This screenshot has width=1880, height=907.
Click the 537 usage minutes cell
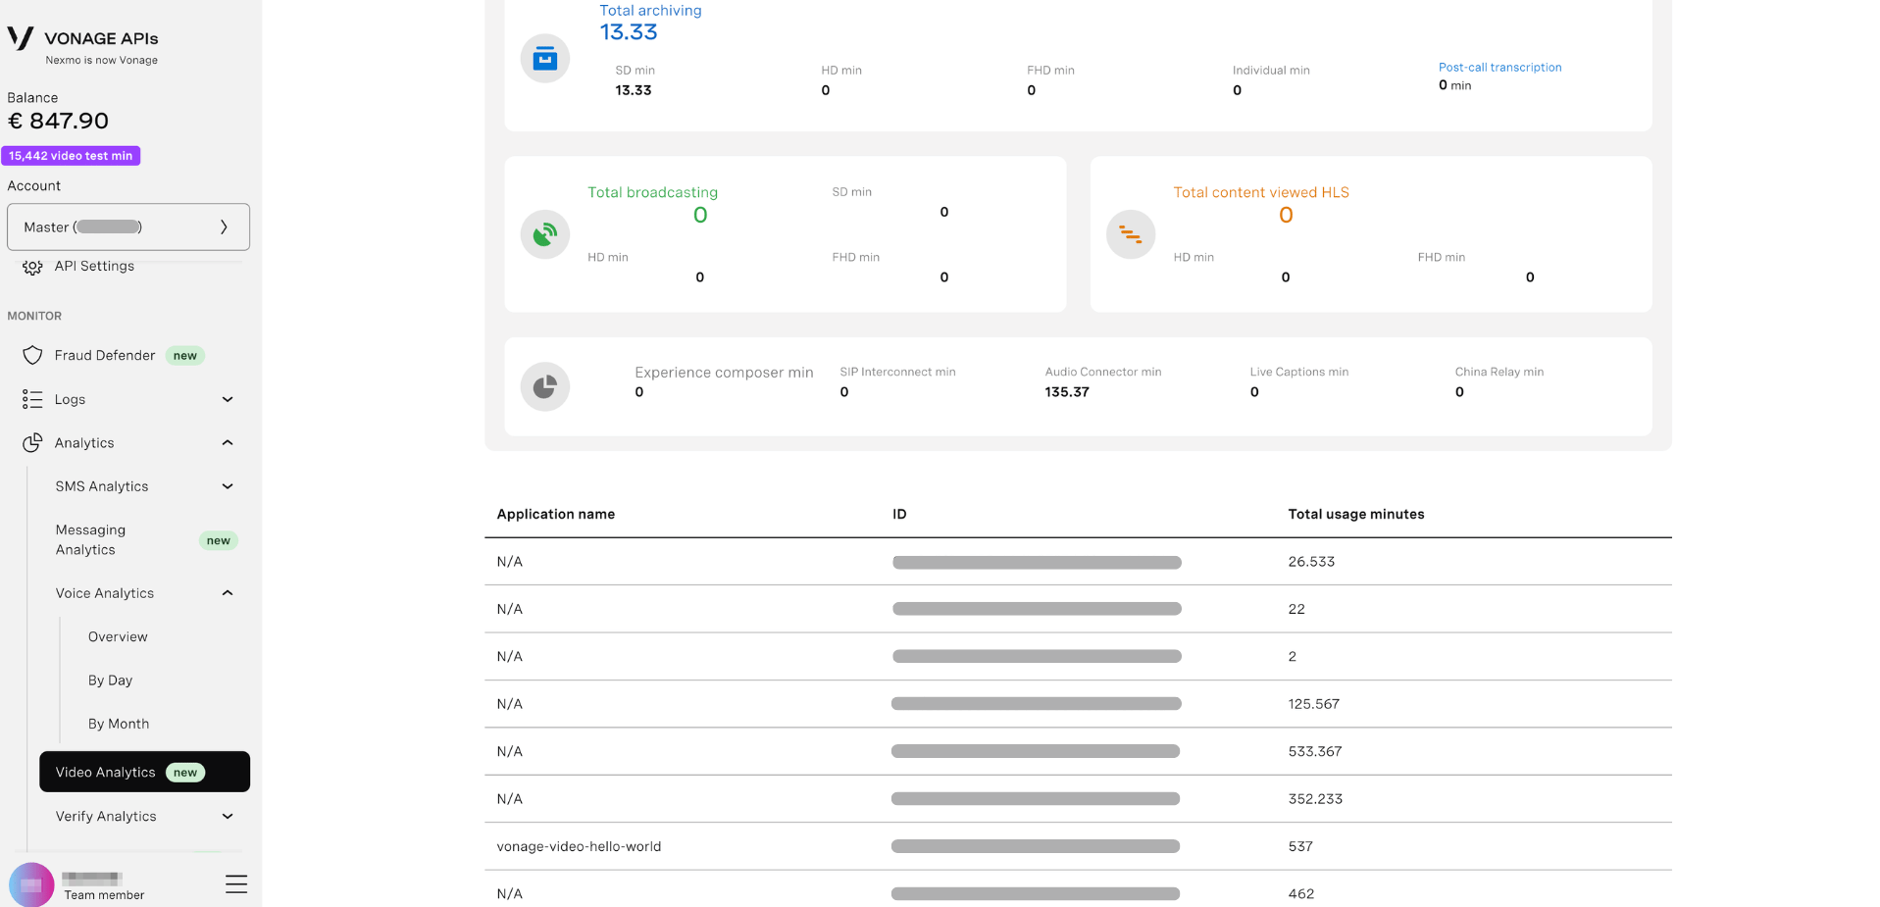tap(1300, 846)
